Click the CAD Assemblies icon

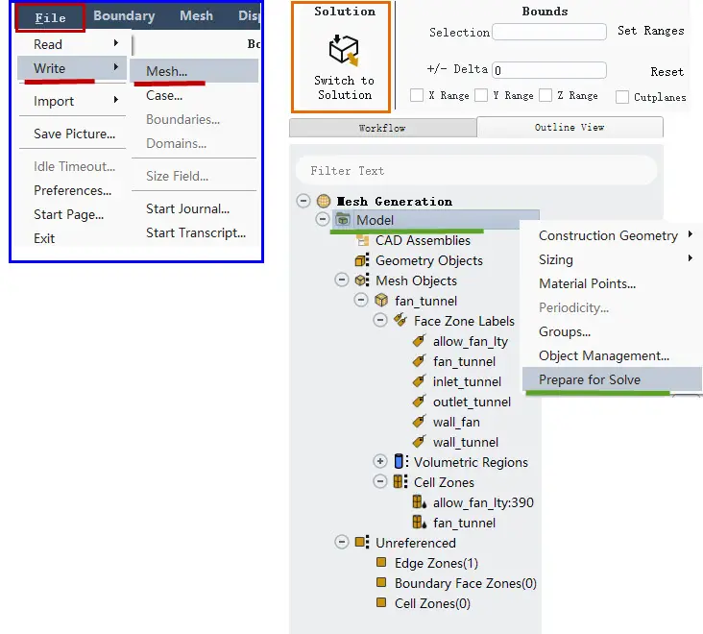point(363,240)
